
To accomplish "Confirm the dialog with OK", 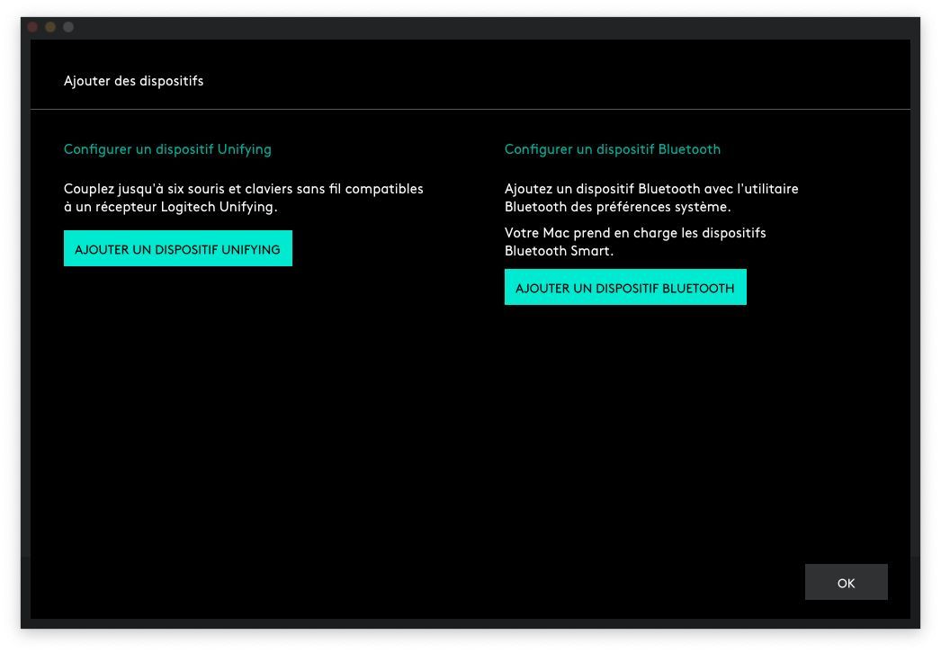I will [x=846, y=582].
